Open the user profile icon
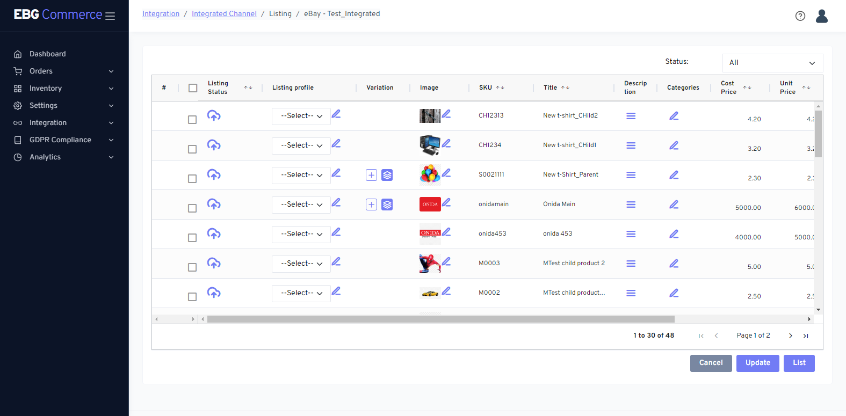Viewport: 846px width, 416px height. click(821, 16)
